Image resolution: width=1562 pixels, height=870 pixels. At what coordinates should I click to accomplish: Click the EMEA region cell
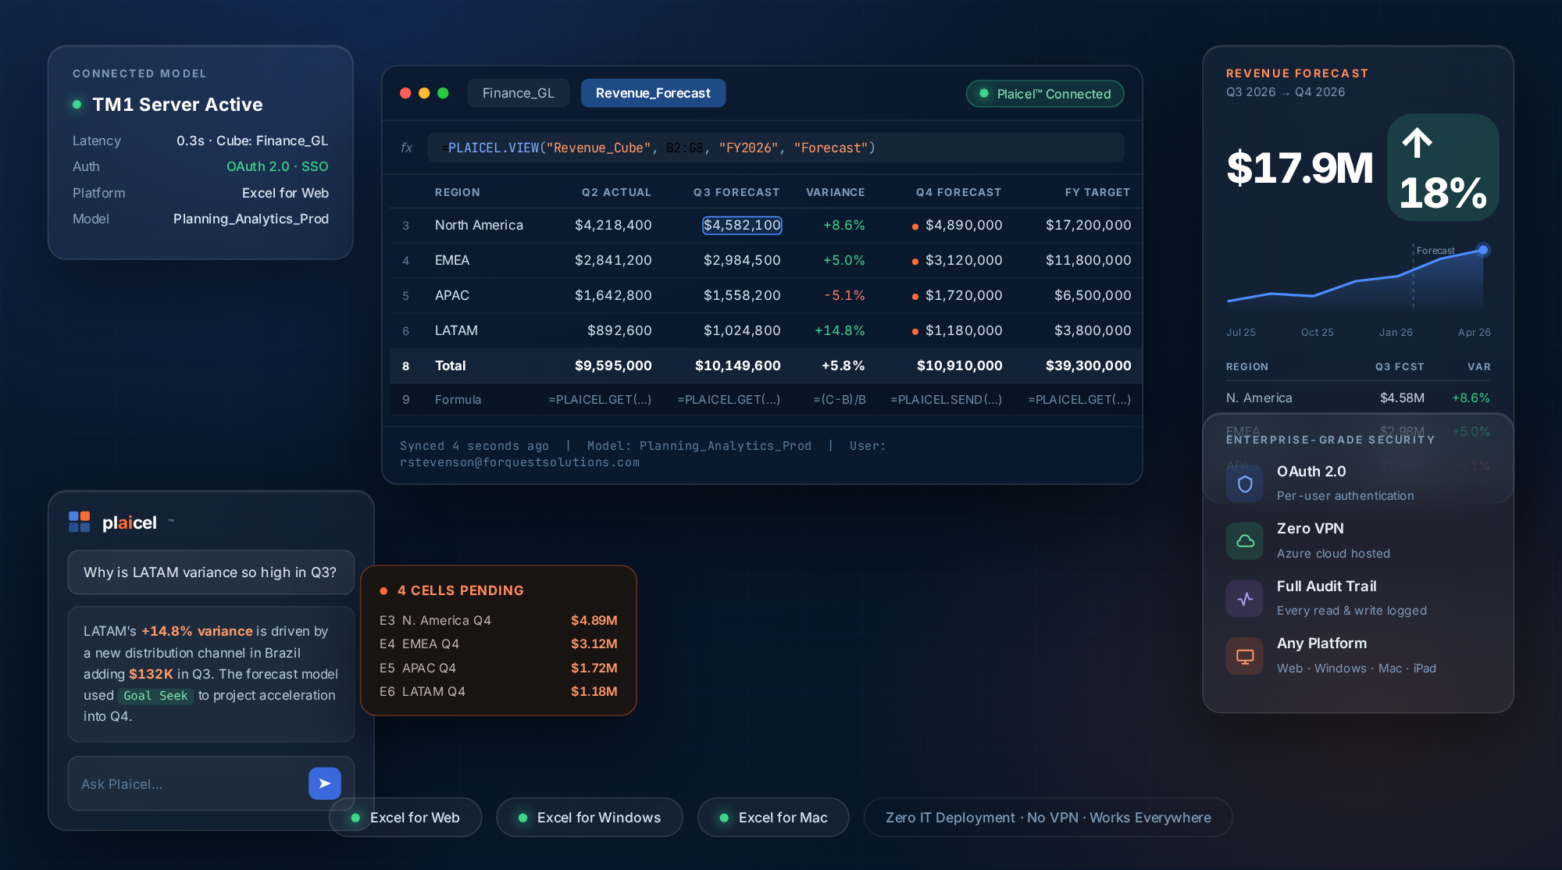point(452,260)
